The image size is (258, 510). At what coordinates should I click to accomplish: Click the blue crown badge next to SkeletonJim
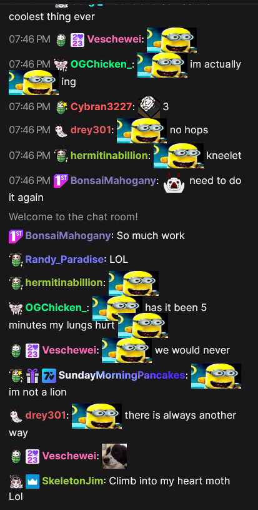point(32,481)
